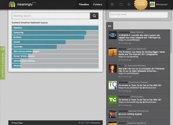Open the TechCrunch username
The width and height of the screenshot is (173, 125).
[124, 97]
